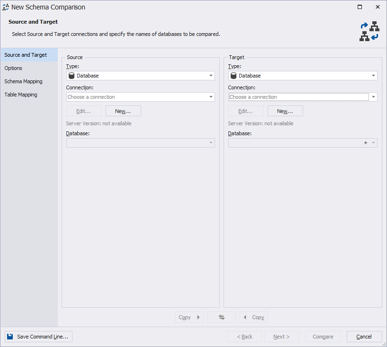Viewport: 387px width, 347px height.
Task: Click into the Target connection input field
Action: 298,97
